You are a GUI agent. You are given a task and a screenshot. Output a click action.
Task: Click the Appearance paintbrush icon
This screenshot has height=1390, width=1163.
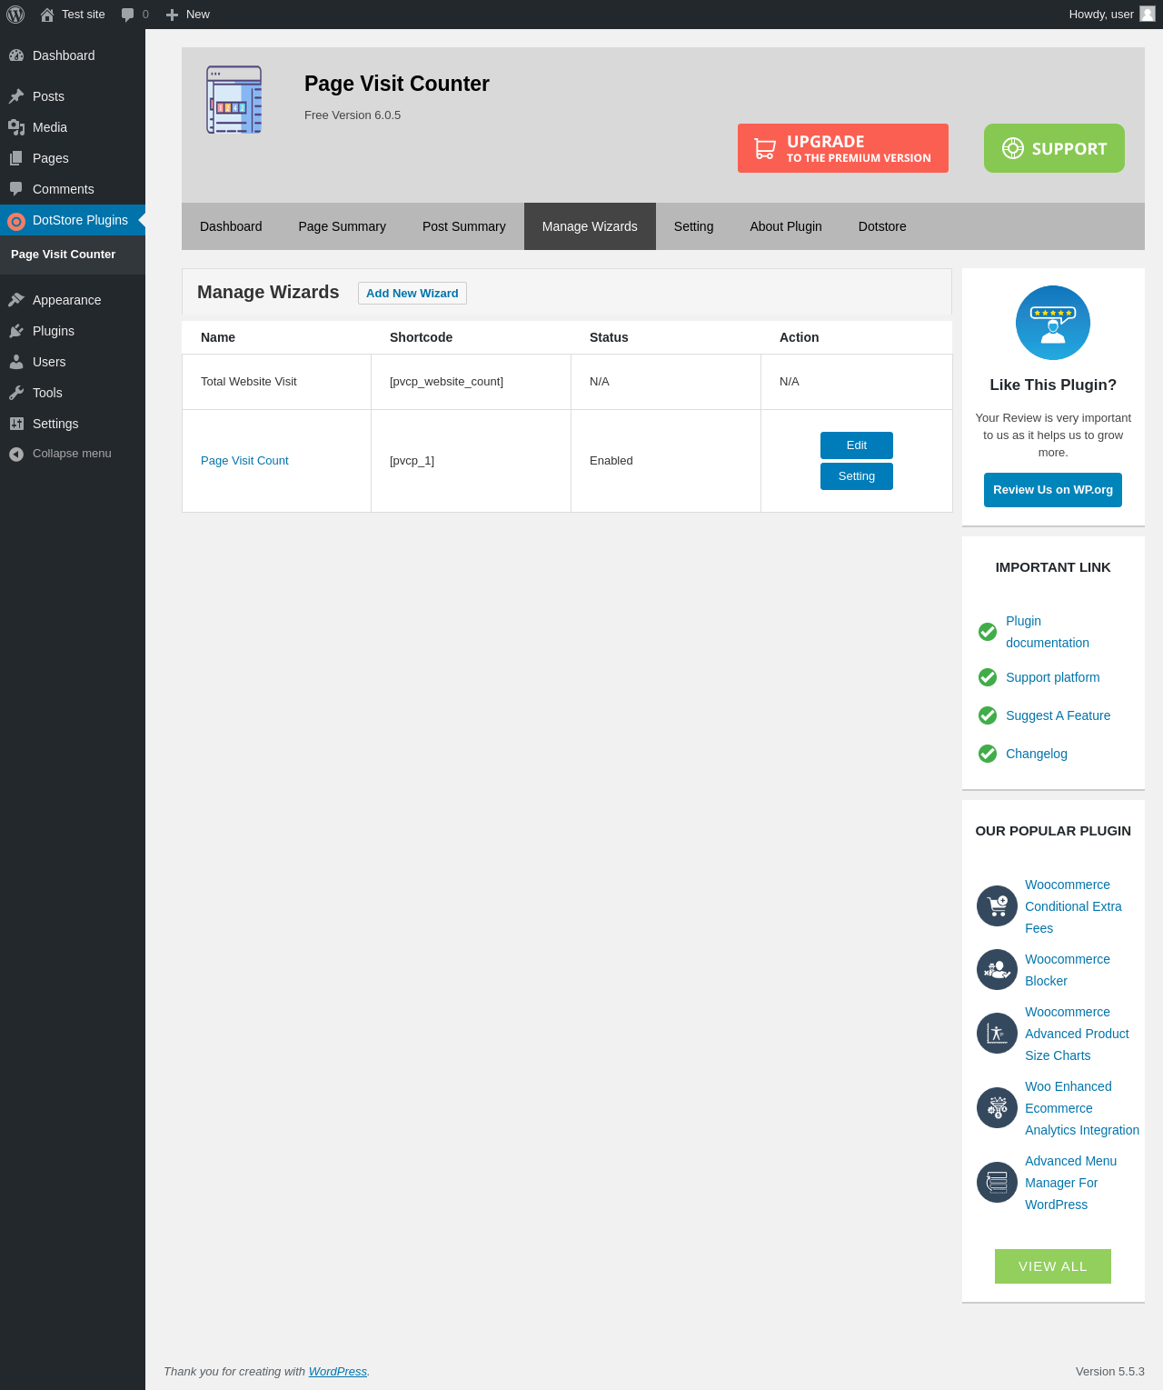[x=16, y=300]
